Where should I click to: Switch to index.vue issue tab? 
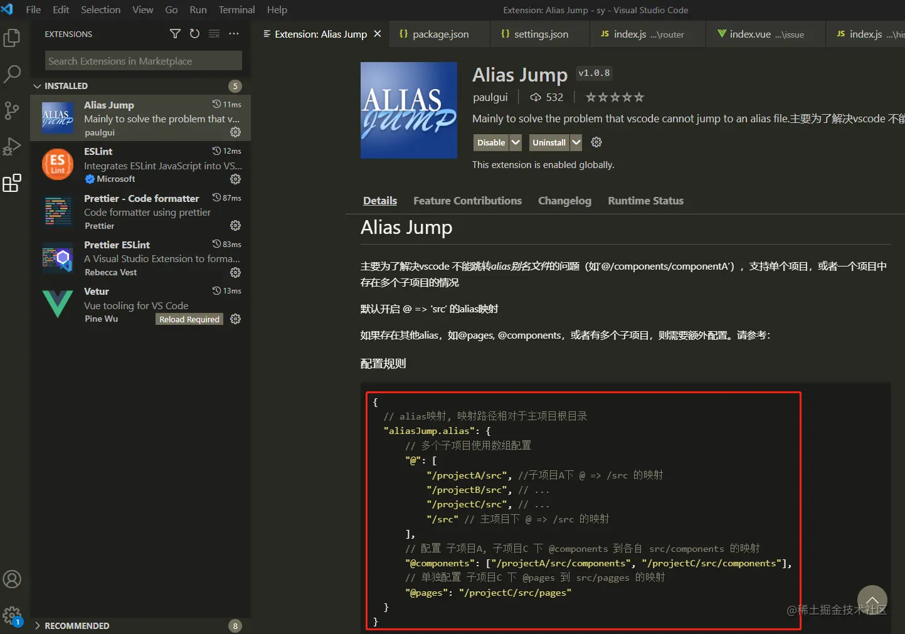pos(766,34)
